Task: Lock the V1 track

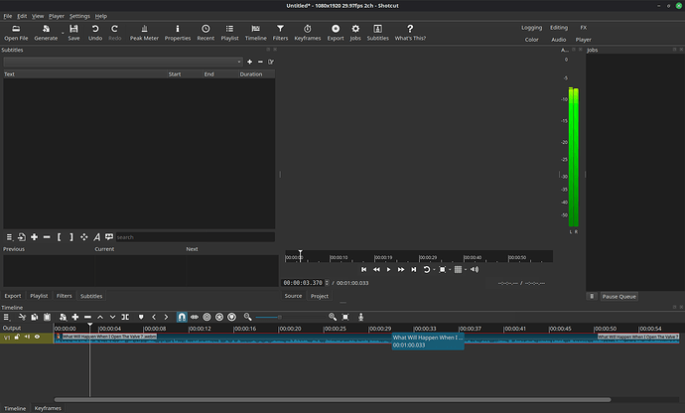Action: coord(17,337)
